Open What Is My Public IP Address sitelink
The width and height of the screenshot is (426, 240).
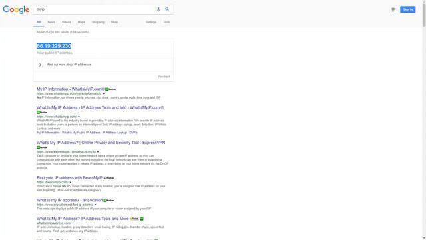coord(81,133)
